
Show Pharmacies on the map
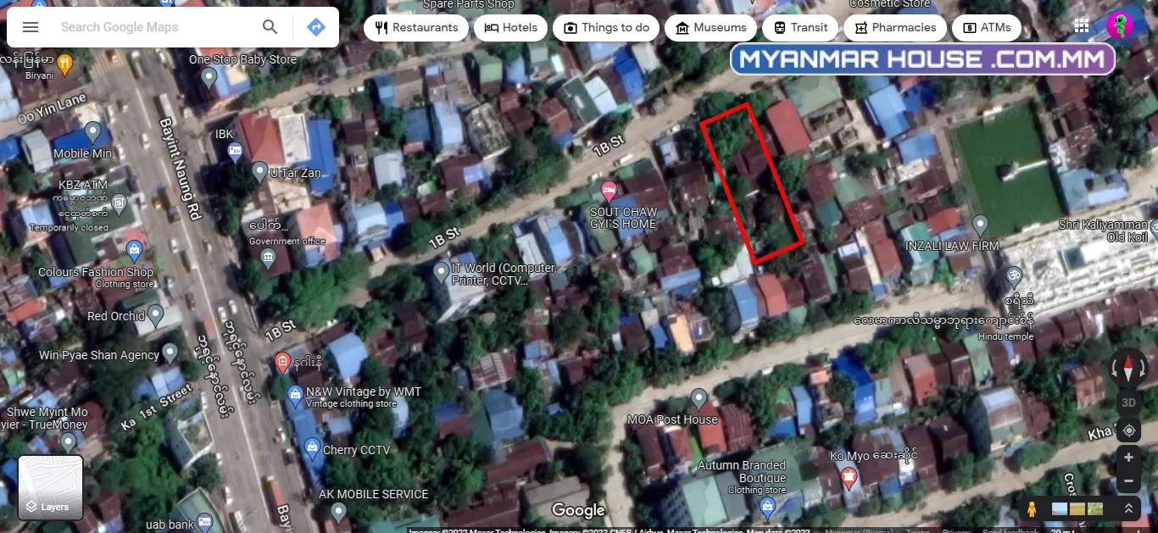895,27
